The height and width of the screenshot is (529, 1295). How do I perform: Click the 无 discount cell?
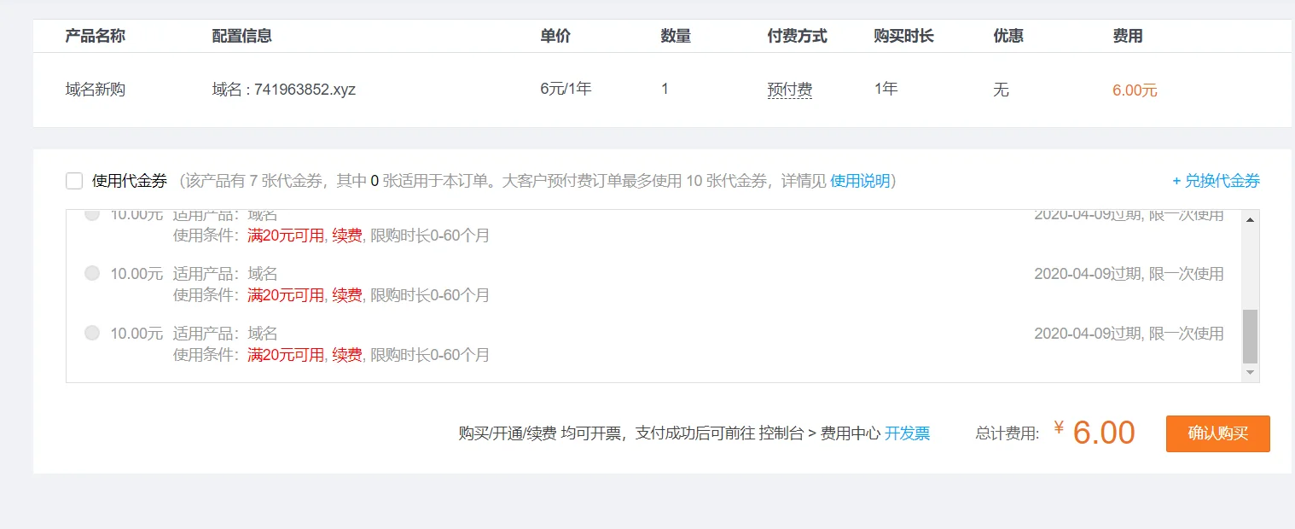tap(1002, 90)
